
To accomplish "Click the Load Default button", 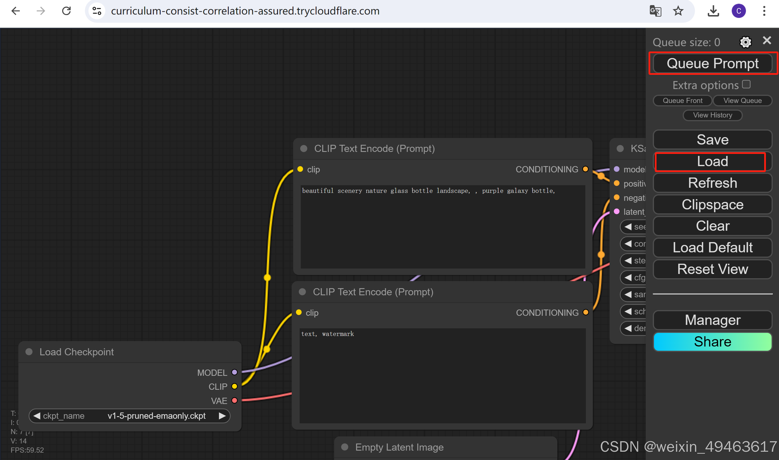I will coord(712,247).
